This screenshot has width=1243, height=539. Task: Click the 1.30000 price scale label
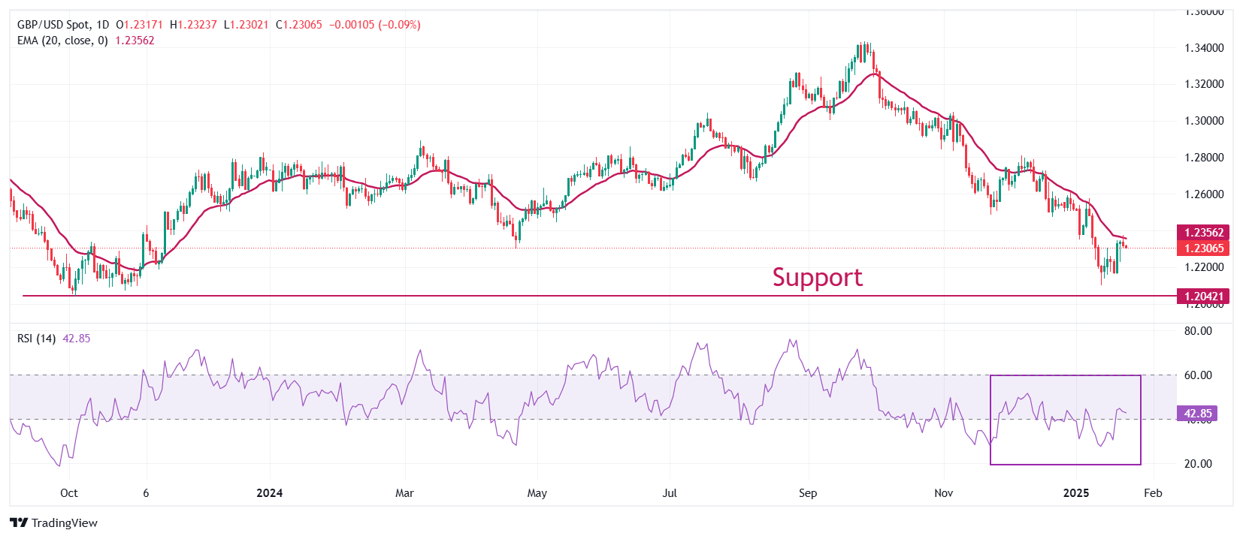(1204, 121)
